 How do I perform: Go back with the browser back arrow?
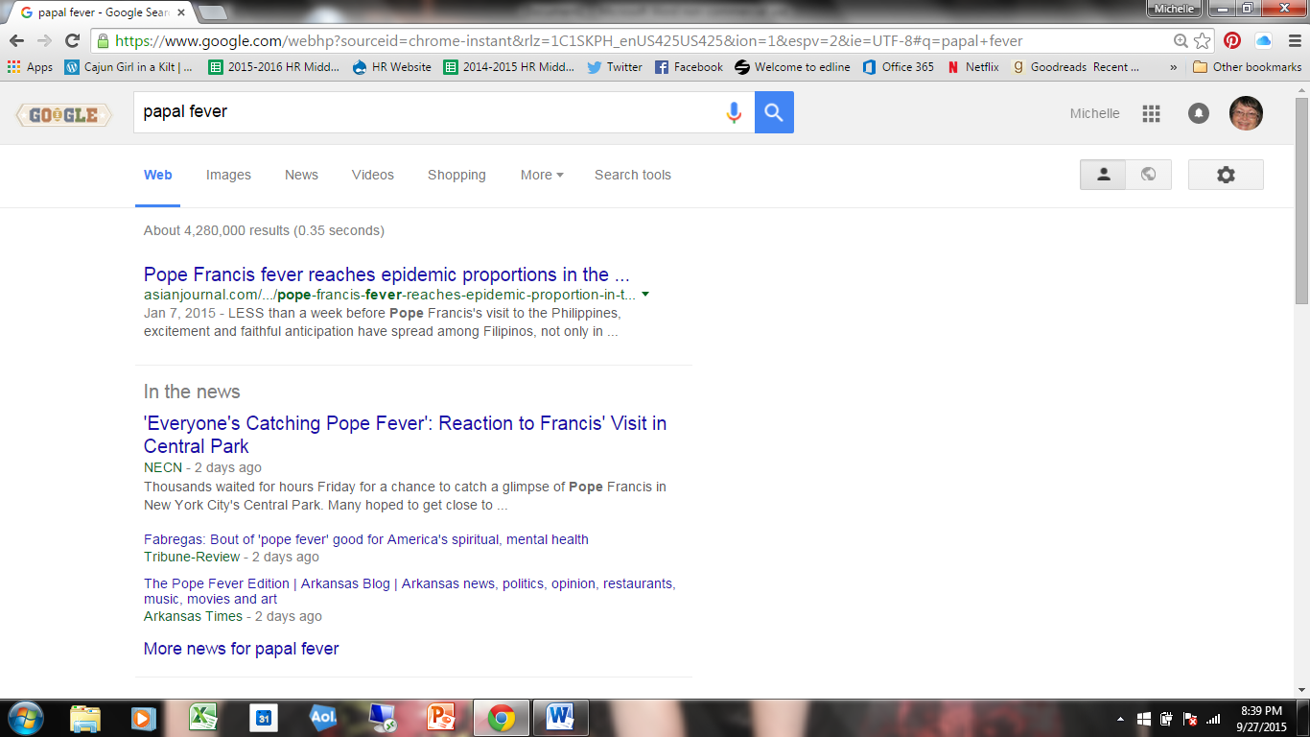click(x=16, y=40)
